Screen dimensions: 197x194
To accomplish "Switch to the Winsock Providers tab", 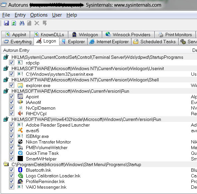I will 128,35.
